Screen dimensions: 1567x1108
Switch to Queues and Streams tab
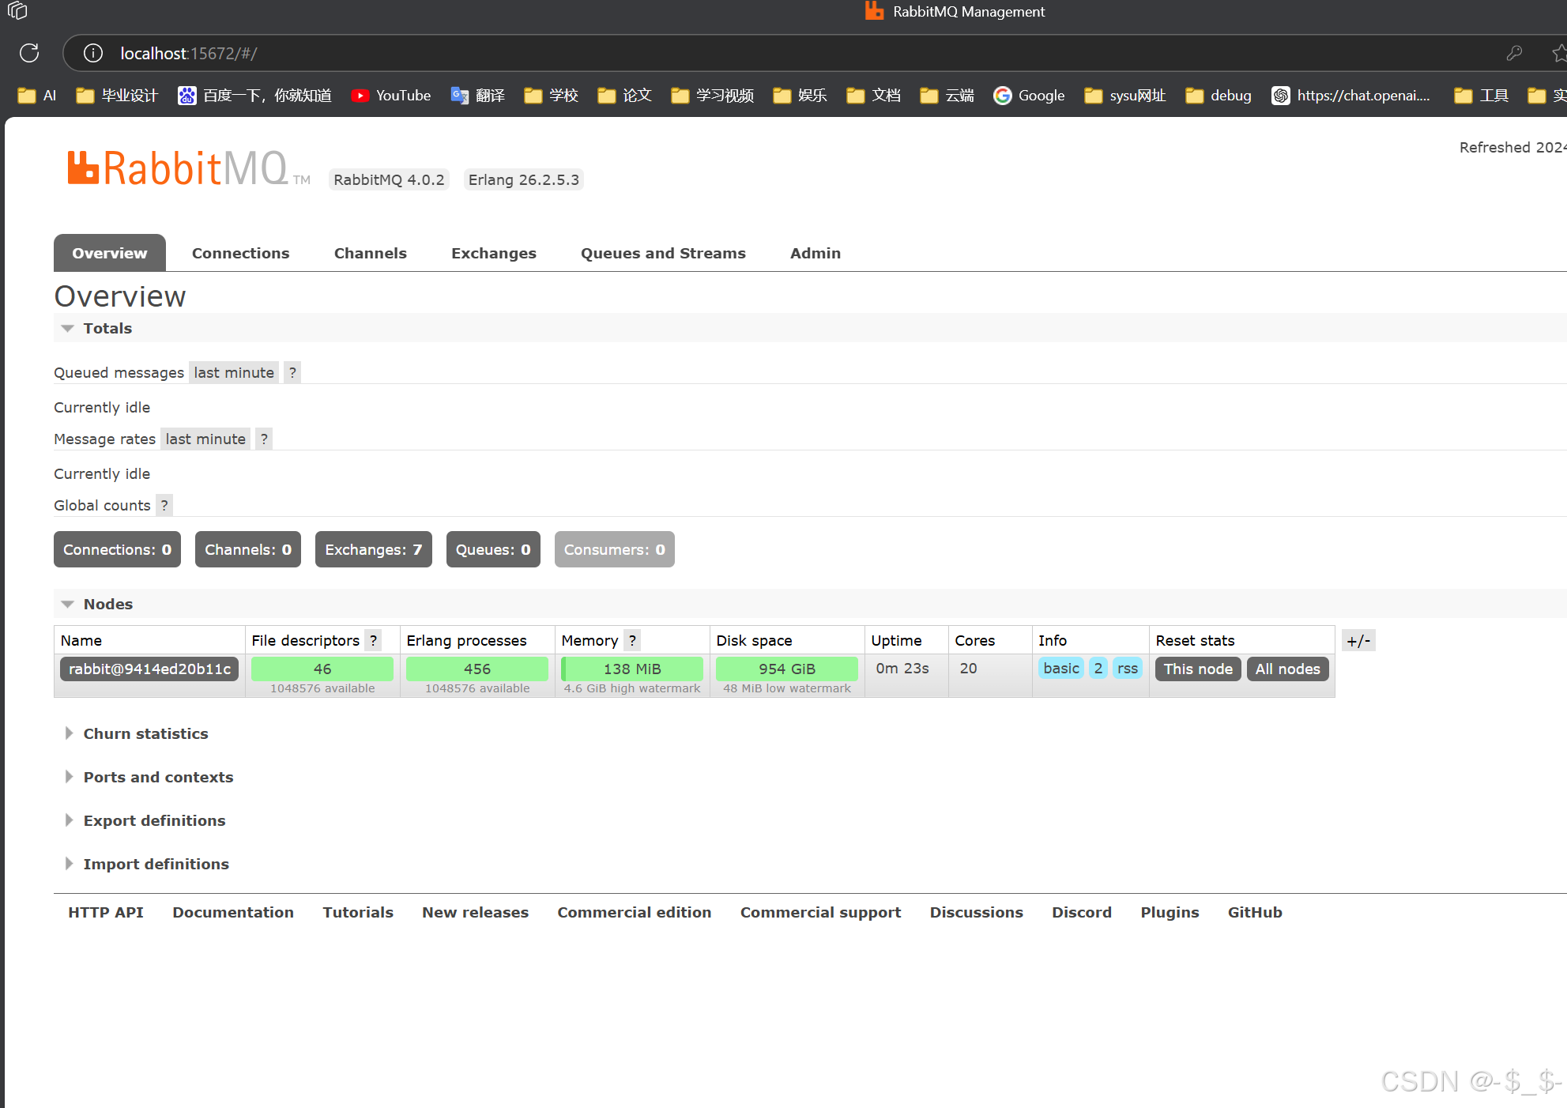pos(663,253)
